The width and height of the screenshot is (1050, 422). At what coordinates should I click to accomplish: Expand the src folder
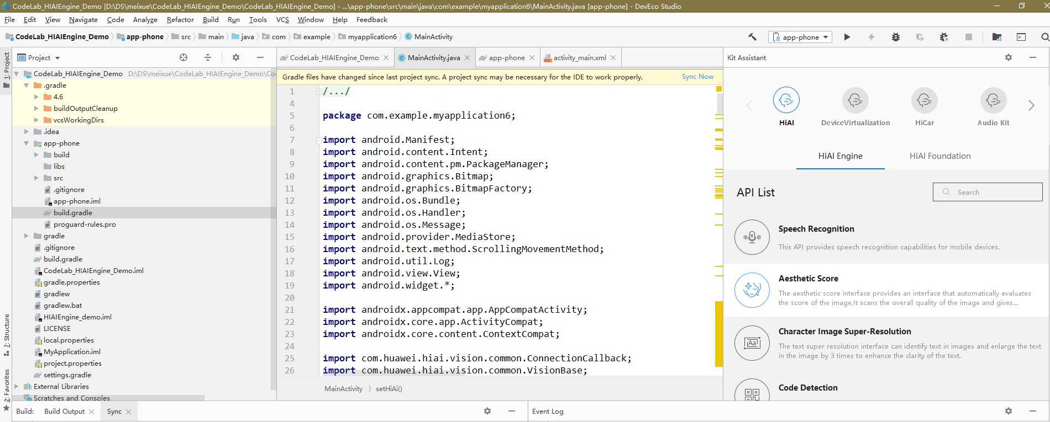tap(36, 178)
